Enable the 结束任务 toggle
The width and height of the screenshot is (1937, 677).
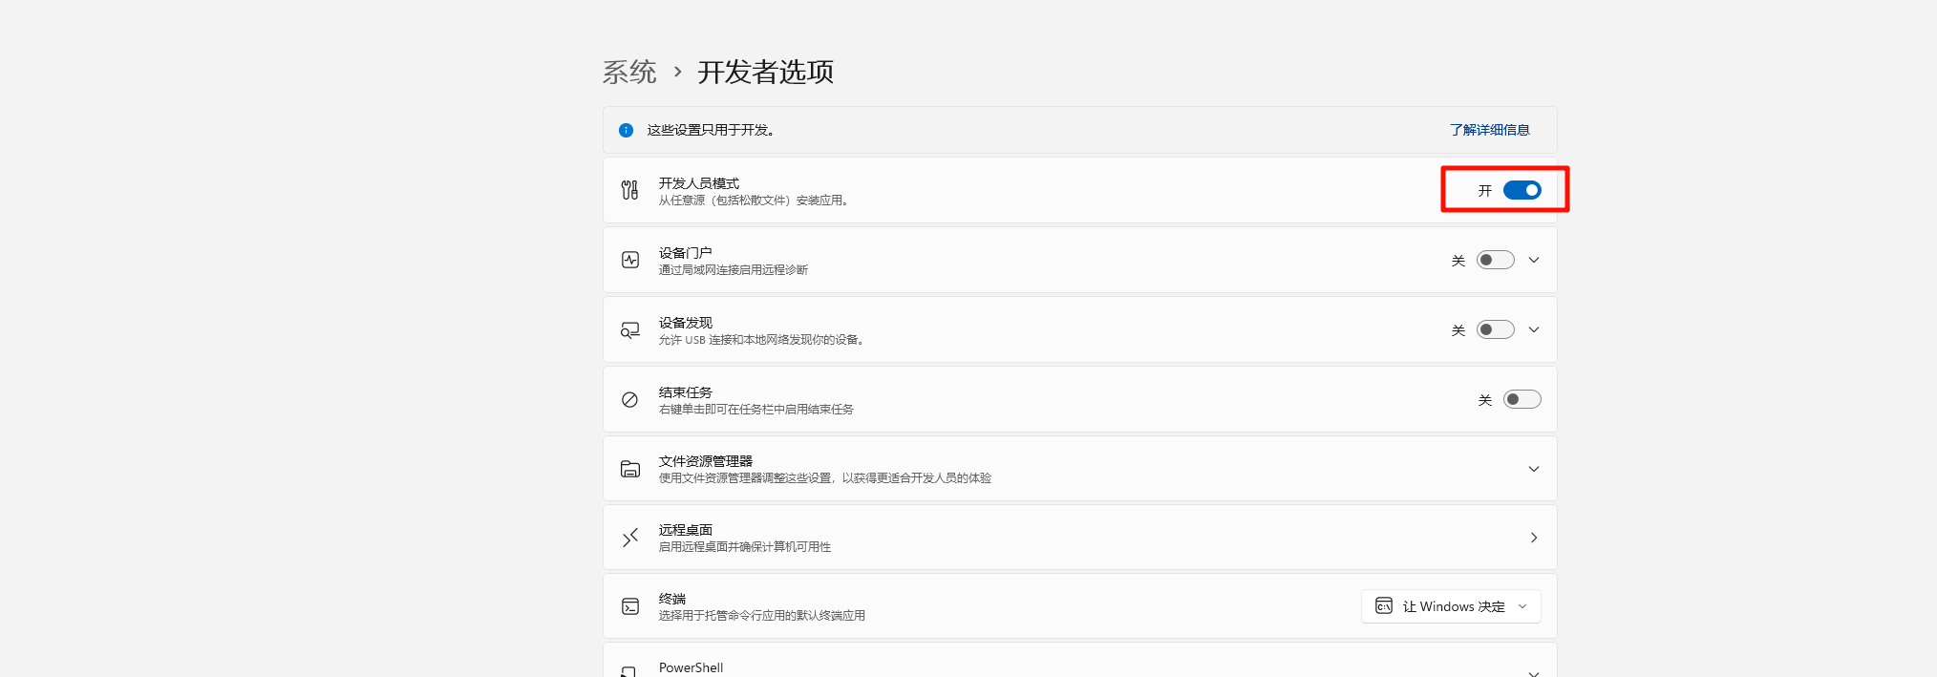(x=1522, y=399)
